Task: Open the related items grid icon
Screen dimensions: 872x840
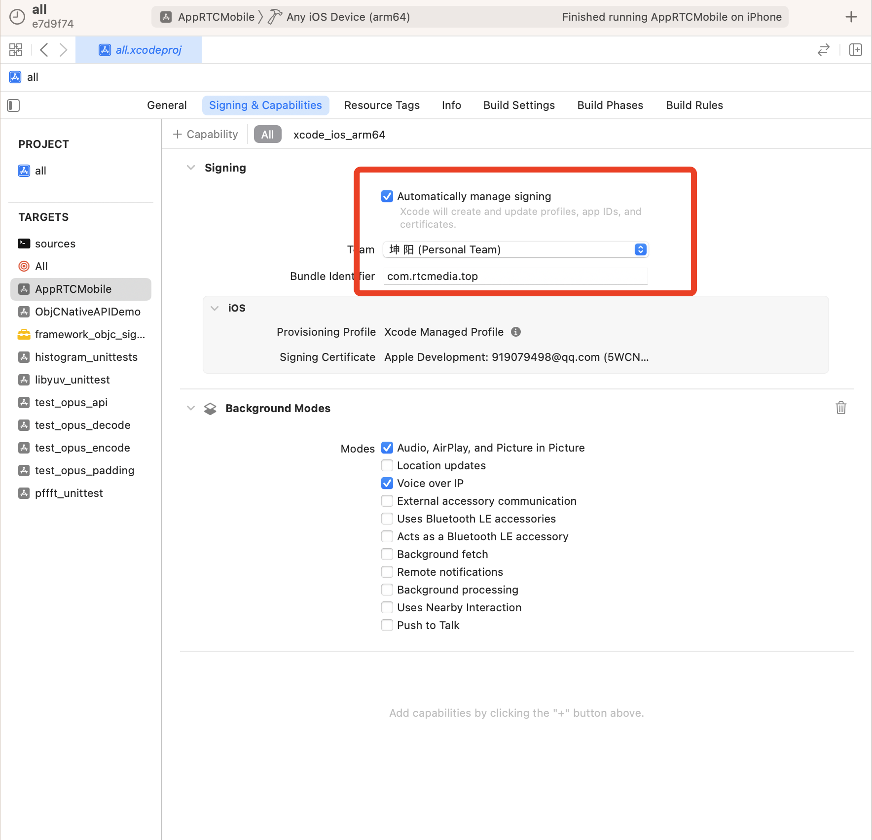Action: (x=16, y=50)
